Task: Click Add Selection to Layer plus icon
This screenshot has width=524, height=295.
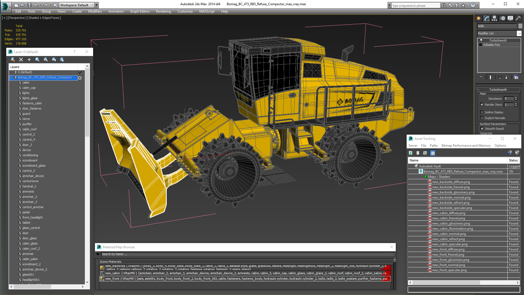Action: 29,60
